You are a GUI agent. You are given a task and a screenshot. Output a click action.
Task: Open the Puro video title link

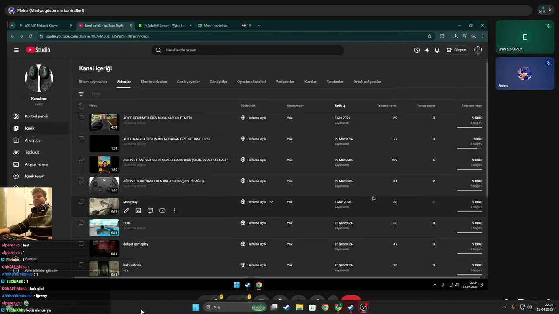coord(127,223)
